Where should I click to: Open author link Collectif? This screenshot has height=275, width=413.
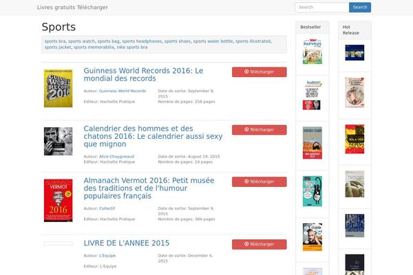click(x=107, y=208)
